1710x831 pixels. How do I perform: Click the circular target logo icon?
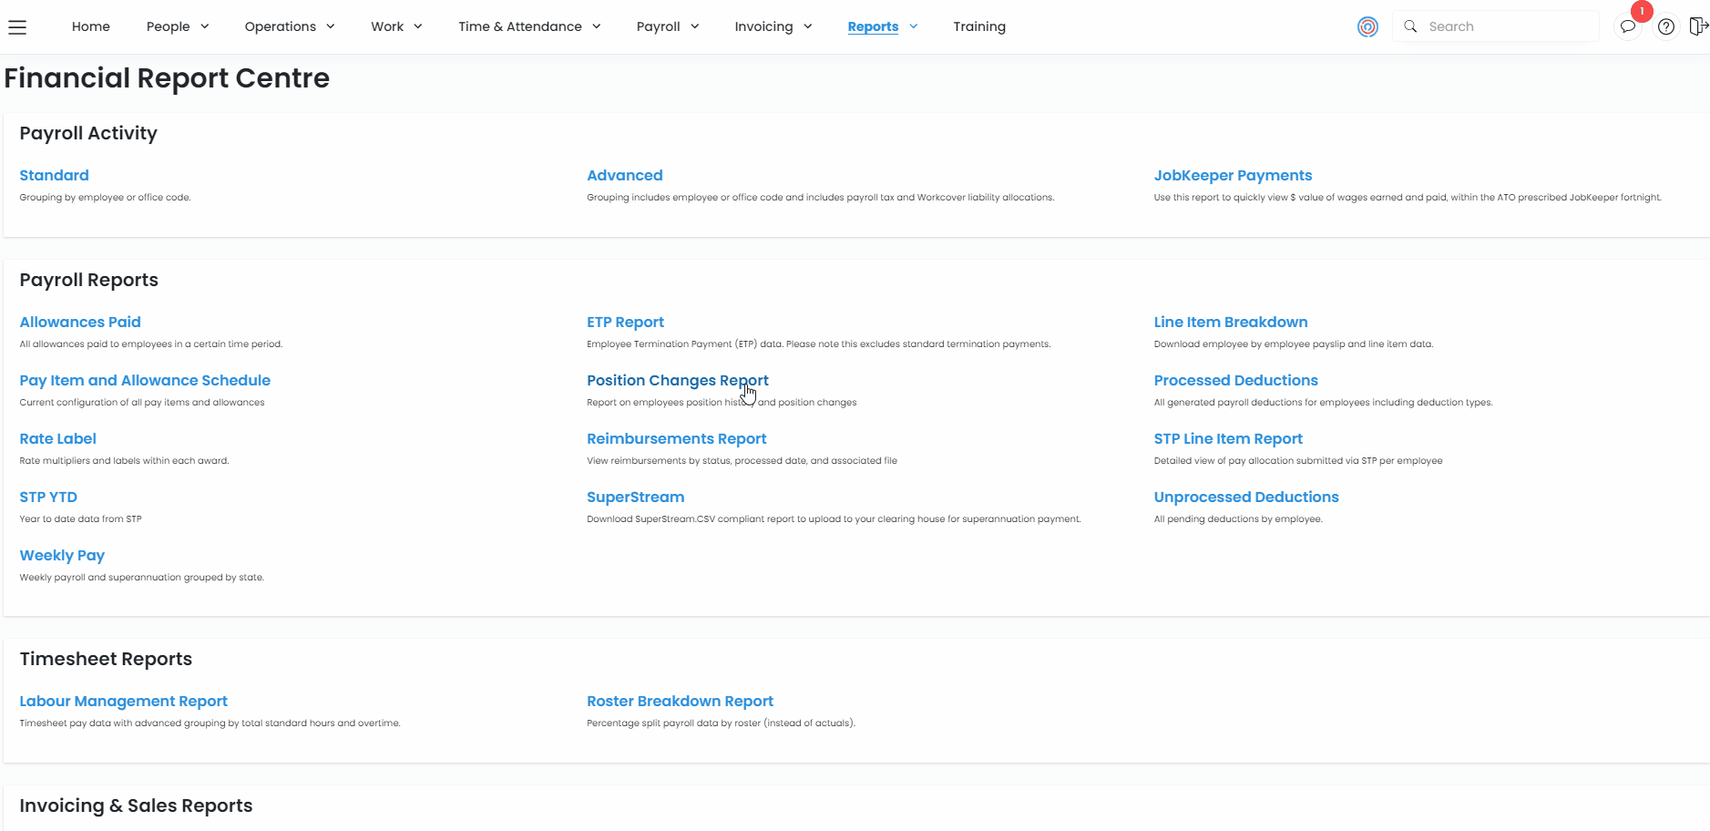(x=1367, y=27)
